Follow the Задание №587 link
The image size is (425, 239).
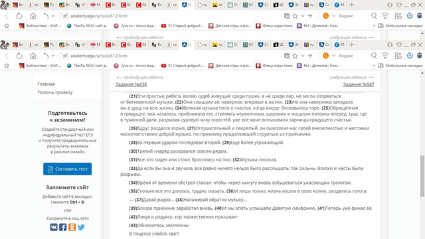click(359, 84)
